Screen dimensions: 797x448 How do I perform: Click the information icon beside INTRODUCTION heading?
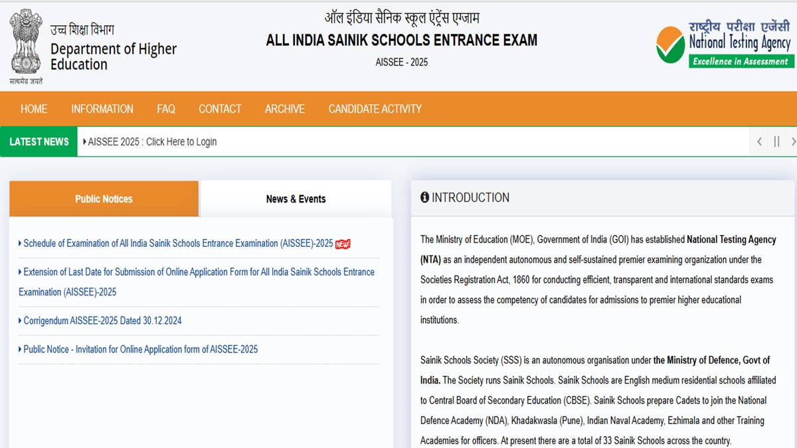tap(425, 197)
